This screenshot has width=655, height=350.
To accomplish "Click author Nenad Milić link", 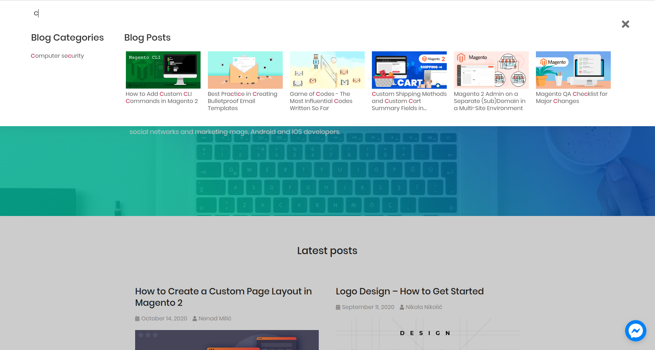I will (215, 319).
